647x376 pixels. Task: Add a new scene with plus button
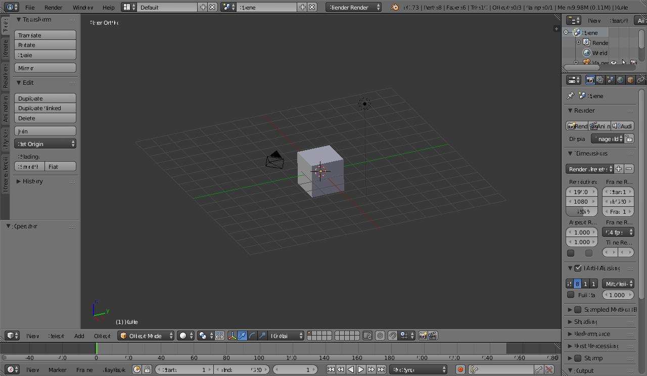[302, 7]
